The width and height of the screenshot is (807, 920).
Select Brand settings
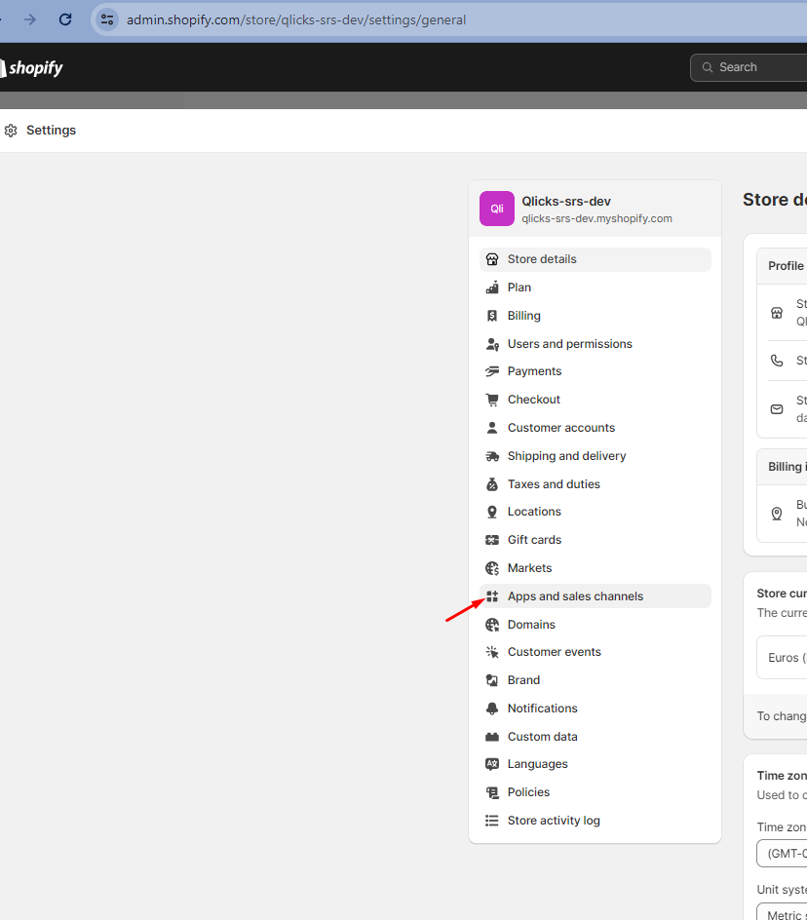pos(596,680)
